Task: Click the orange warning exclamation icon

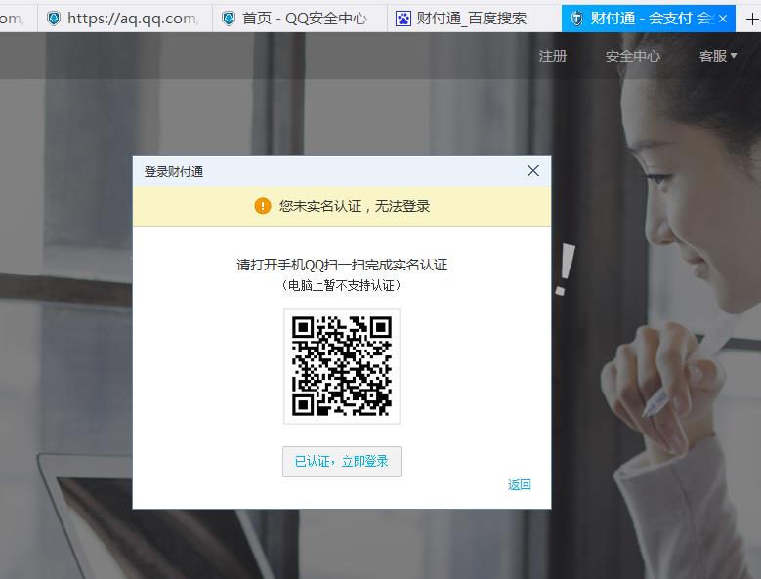Action: pos(263,206)
